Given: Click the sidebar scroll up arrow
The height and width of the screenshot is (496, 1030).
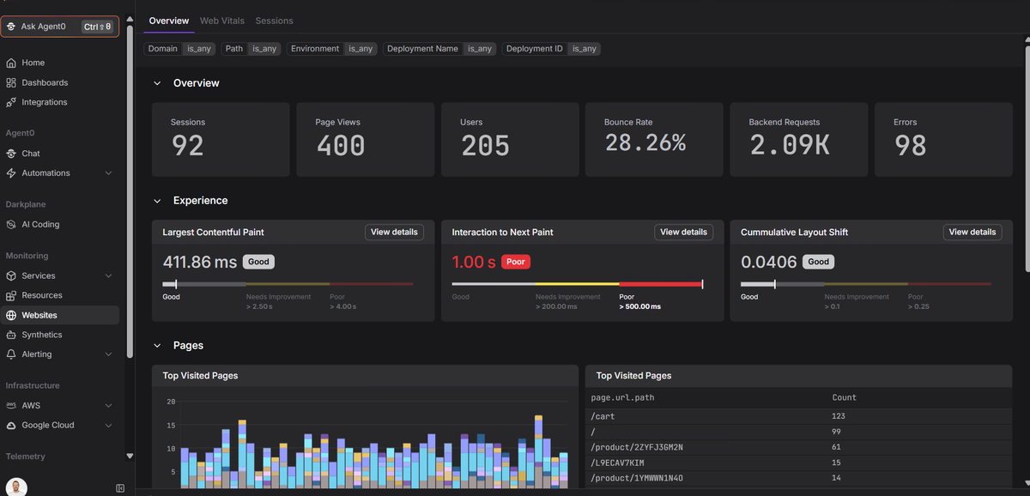Looking at the screenshot, I should pyautogui.click(x=130, y=17).
